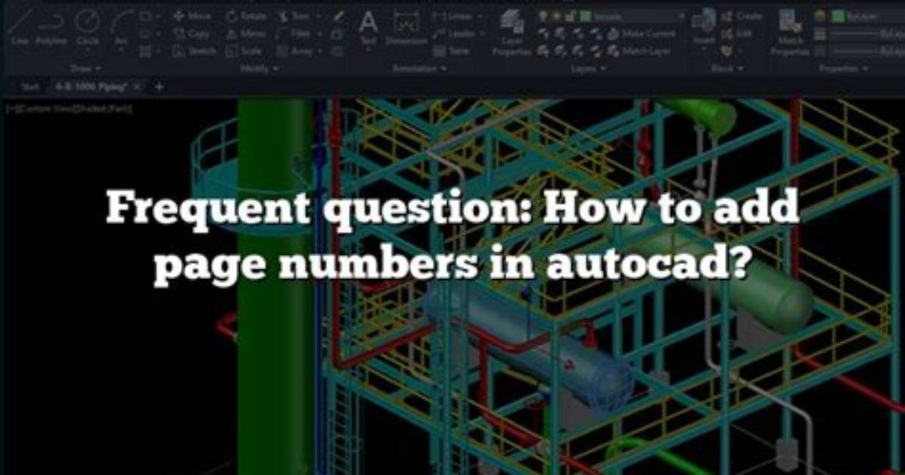The image size is (905, 475).
Task: Expand the Properties panel
Action: click(x=843, y=69)
